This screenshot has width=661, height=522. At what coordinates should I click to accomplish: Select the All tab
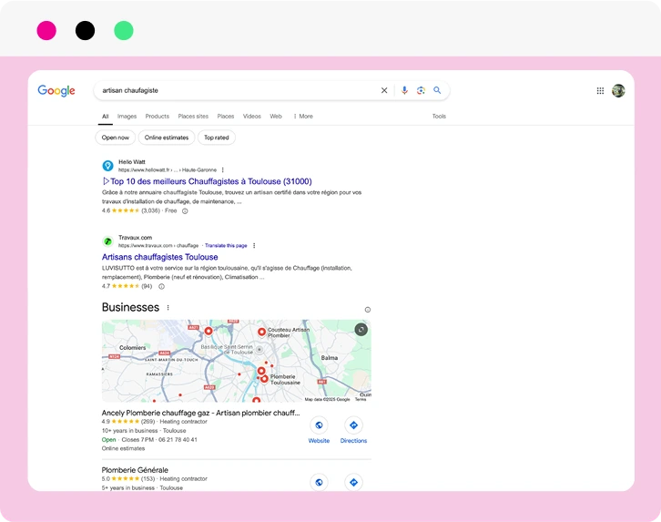click(106, 117)
